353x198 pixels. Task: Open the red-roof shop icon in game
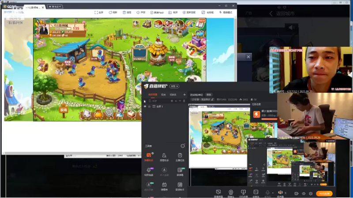tap(158, 24)
